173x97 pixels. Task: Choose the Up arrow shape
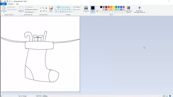pos(70,10)
